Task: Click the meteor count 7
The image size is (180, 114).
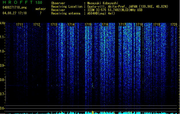Action: click(41, 13)
